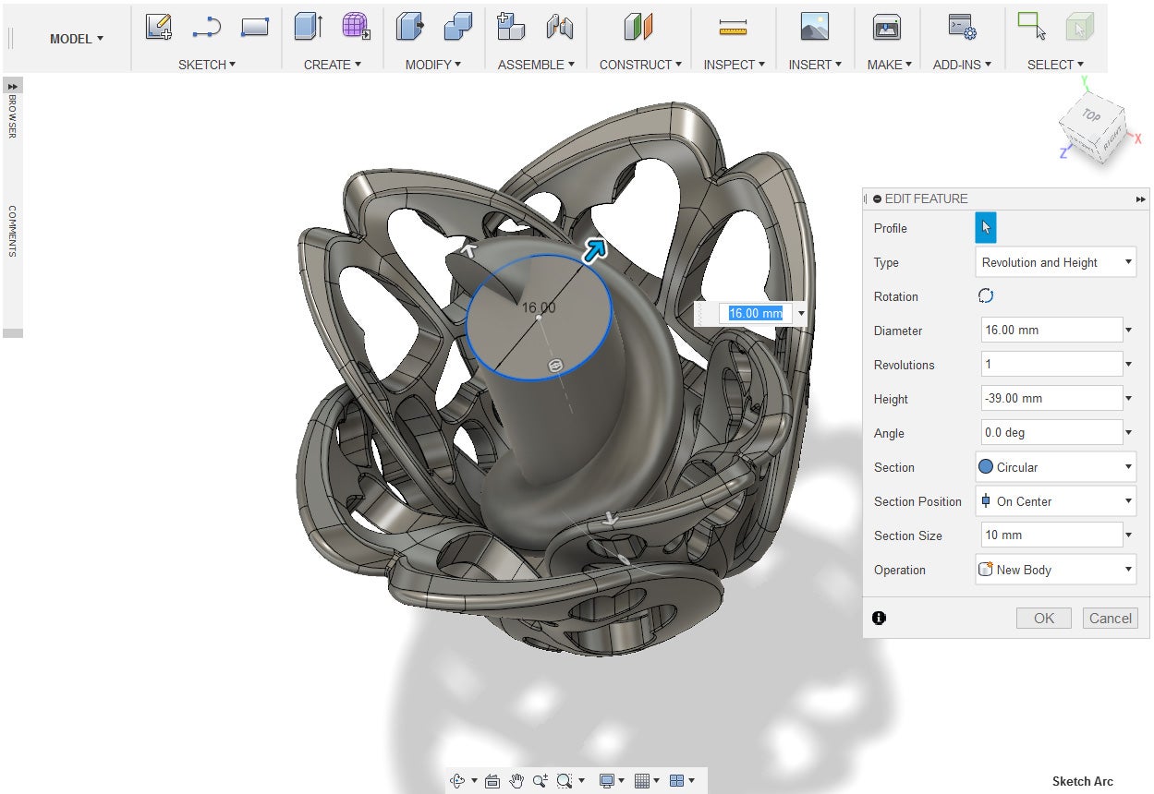Toggle the Profile selection button
Viewport: 1154px width, 794px height.
[x=986, y=228]
